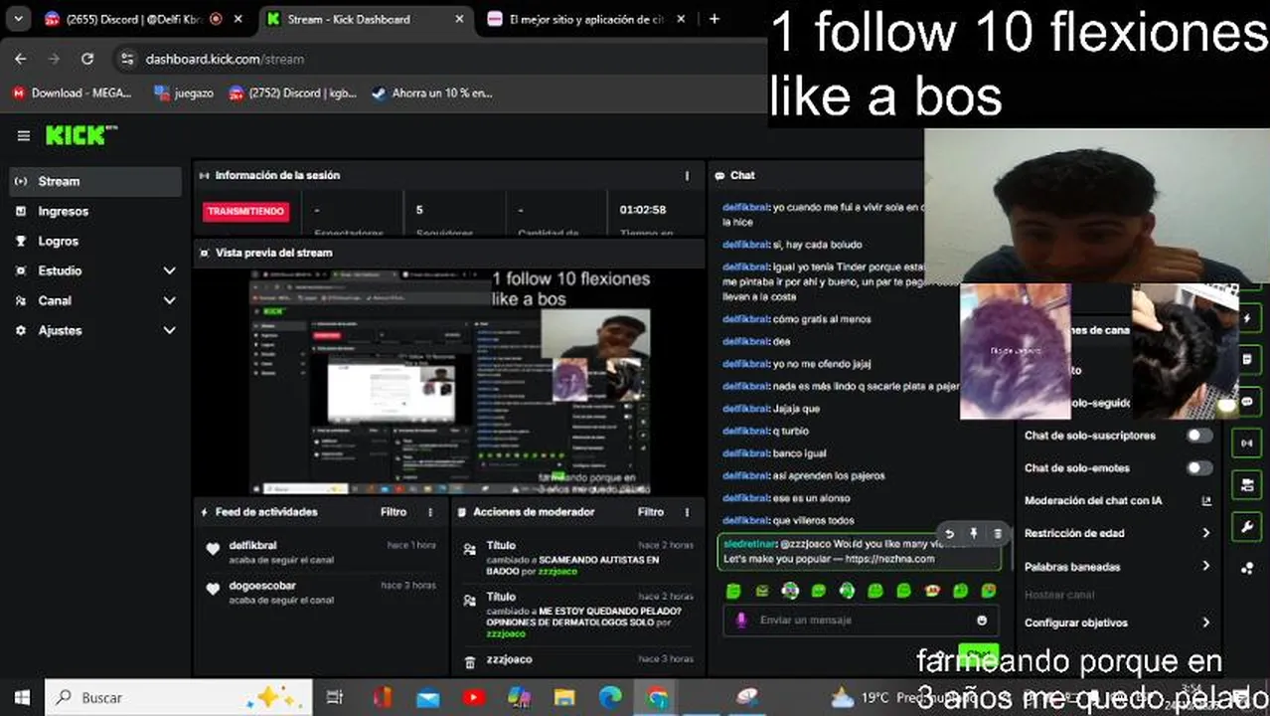Click delfikbral in activity feed
The height and width of the screenshot is (716, 1270).
coord(252,545)
